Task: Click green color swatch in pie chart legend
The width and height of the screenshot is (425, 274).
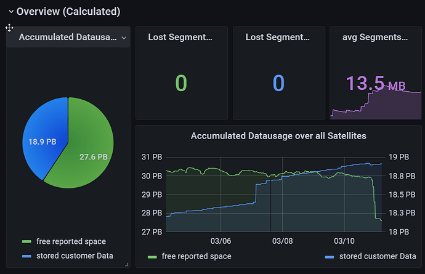Action: (x=26, y=242)
